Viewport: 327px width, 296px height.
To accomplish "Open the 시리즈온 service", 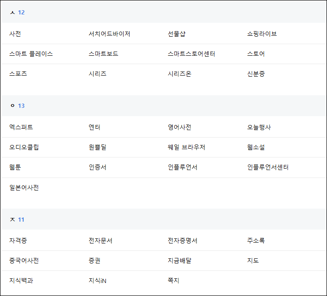I will click(180, 73).
